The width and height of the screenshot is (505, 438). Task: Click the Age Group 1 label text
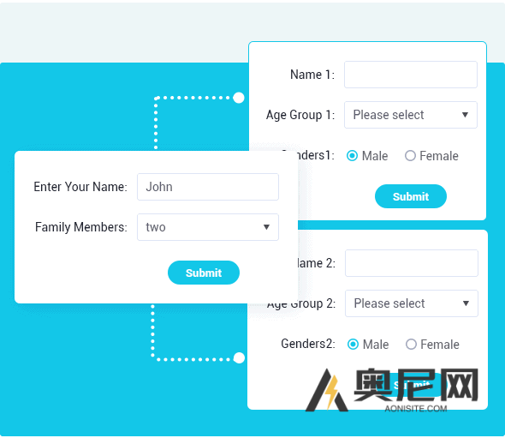[x=300, y=115]
